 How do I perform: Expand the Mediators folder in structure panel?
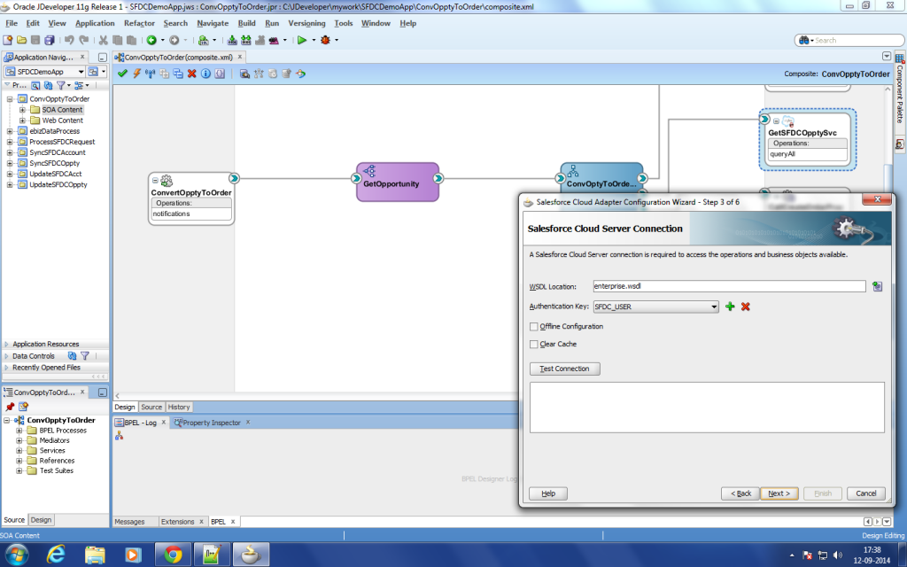coord(19,440)
